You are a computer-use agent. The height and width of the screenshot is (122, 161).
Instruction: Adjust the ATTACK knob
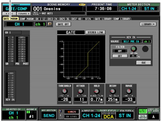81,91
